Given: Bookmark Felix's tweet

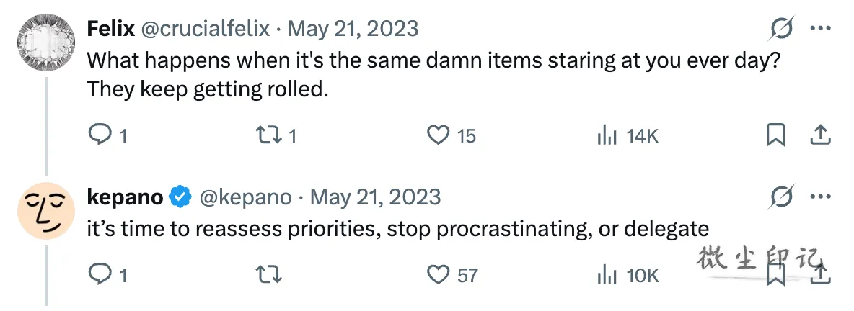Looking at the screenshot, I should (x=775, y=135).
